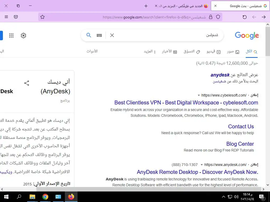Expand the anydesk.com ad dropdown arrow

pos(202,165)
